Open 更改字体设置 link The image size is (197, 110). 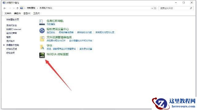[x=86, y=49]
